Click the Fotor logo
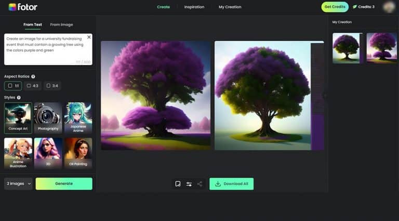This screenshot has height=221, width=399. pos(23,7)
